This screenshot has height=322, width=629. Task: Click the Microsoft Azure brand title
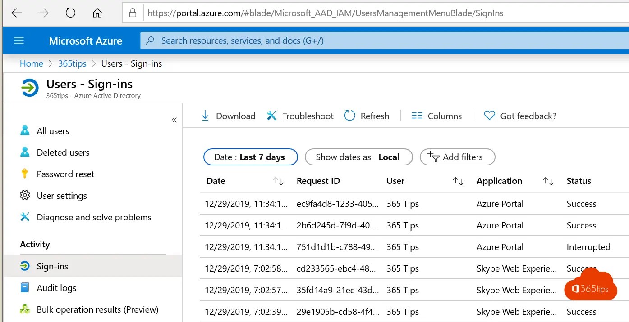(86, 41)
